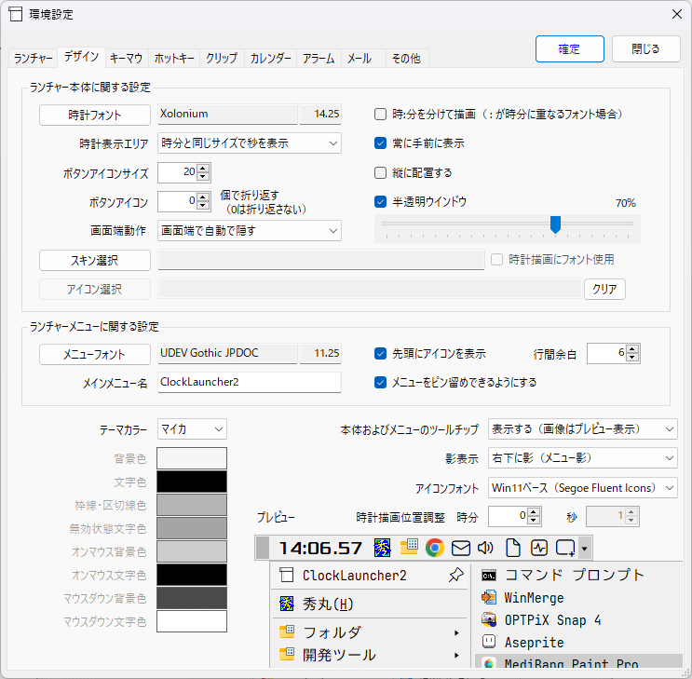
Task: Open the アイコンフォント dropdown
Action: (x=582, y=488)
